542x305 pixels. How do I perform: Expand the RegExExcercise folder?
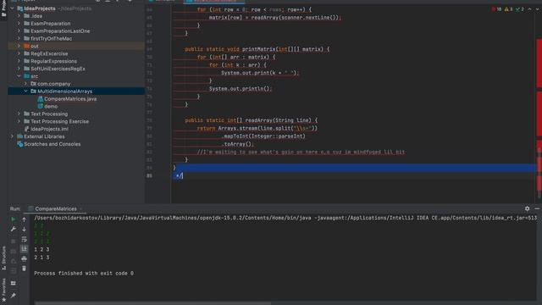19,53
